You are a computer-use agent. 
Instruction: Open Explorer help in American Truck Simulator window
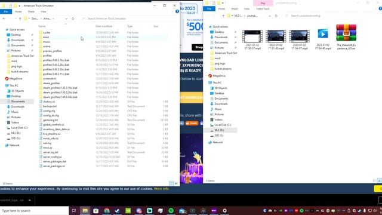177,11
